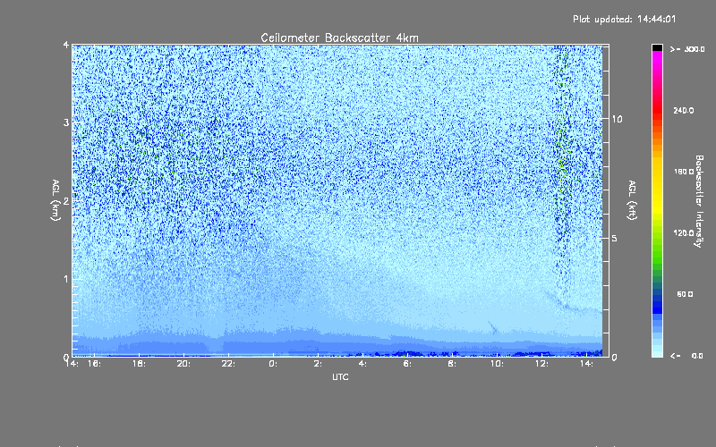Click the '3' tick on the km axis

coord(66,122)
